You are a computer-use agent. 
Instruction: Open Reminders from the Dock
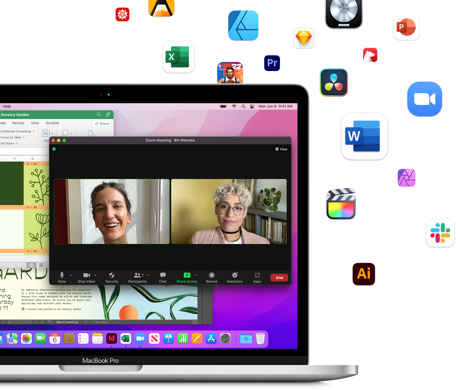coord(83,338)
